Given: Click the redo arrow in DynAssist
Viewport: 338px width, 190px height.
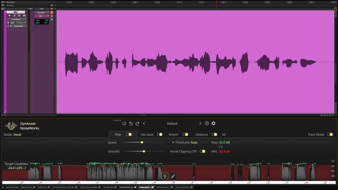Looking at the screenshot, I should click(x=137, y=123).
